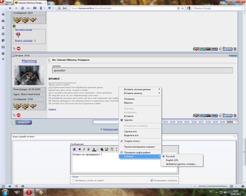Insert an image with the picture icon
Viewport: 246px width, 196px height.
107,149
